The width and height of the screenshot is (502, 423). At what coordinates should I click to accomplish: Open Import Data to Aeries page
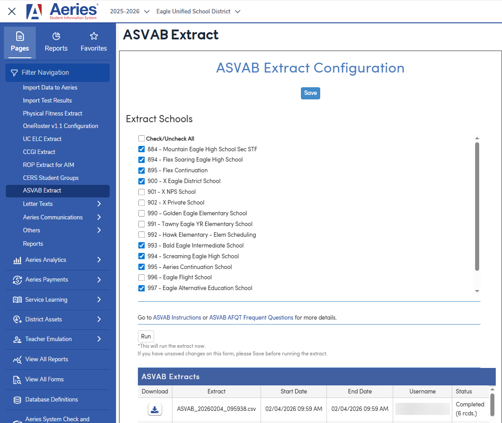[x=50, y=88]
